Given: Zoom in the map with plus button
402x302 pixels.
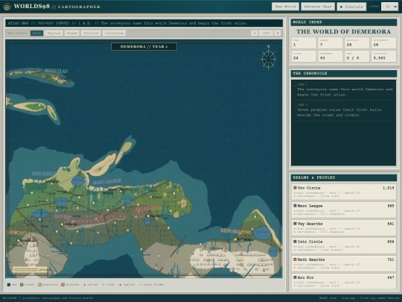Looking at the screenshot, I should pos(278,33).
